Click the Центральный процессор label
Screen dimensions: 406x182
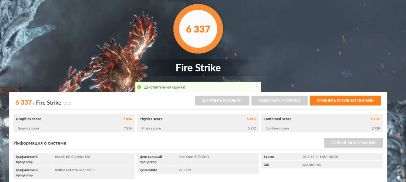click(x=151, y=159)
